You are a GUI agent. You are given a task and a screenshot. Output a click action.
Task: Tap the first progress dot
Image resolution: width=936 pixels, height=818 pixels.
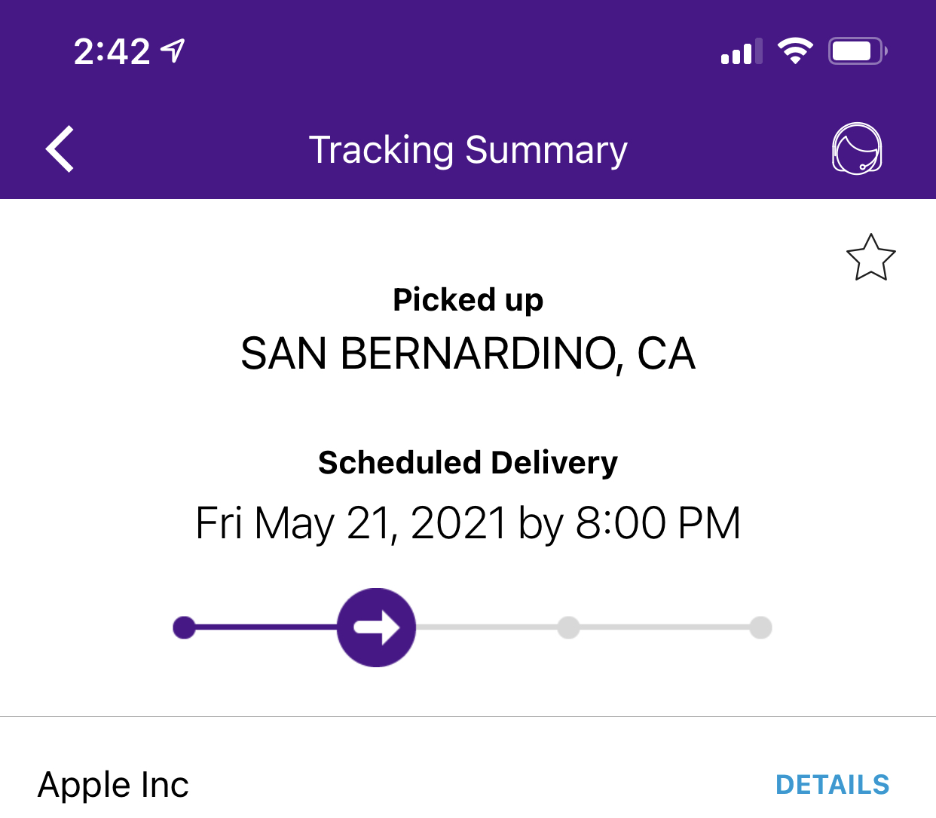point(184,627)
